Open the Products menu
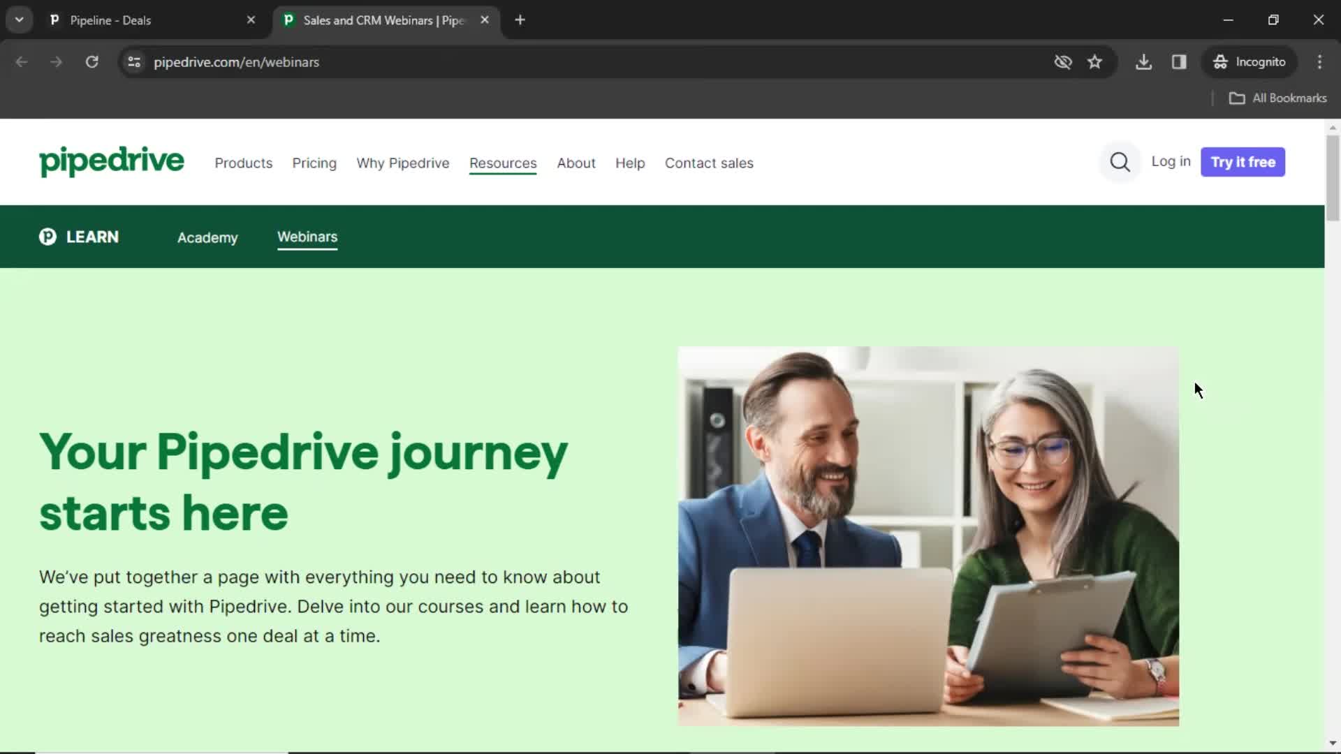The image size is (1341, 754). [x=243, y=163]
